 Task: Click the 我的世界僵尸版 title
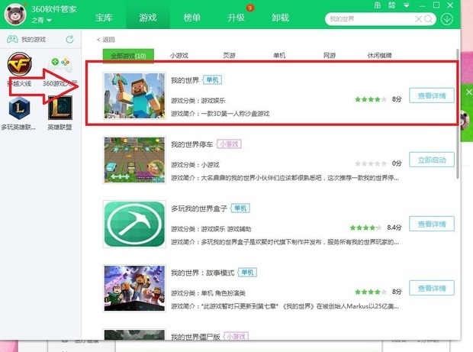pos(195,337)
